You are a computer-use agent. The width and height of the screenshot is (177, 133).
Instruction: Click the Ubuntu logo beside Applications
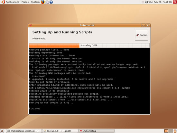coord(3,2)
